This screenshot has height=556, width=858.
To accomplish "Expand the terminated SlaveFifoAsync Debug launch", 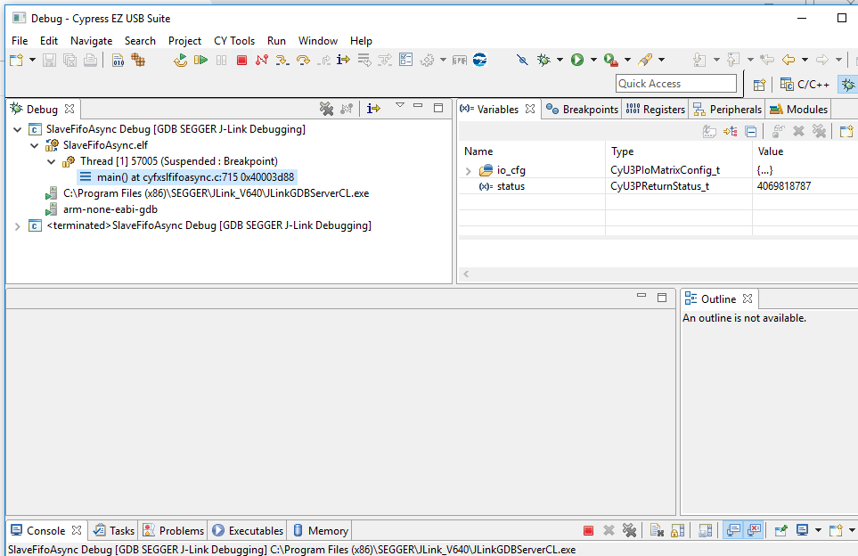I will tap(18, 225).
